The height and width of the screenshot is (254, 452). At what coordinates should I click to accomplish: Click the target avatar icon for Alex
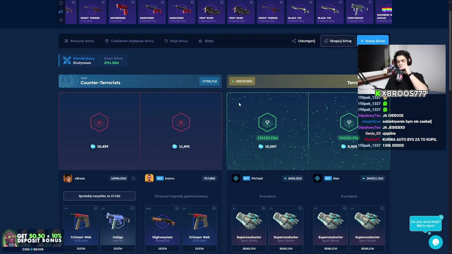tap(317, 179)
